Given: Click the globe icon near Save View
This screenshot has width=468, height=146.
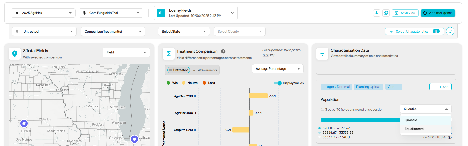Looking at the screenshot, I should (386, 13).
